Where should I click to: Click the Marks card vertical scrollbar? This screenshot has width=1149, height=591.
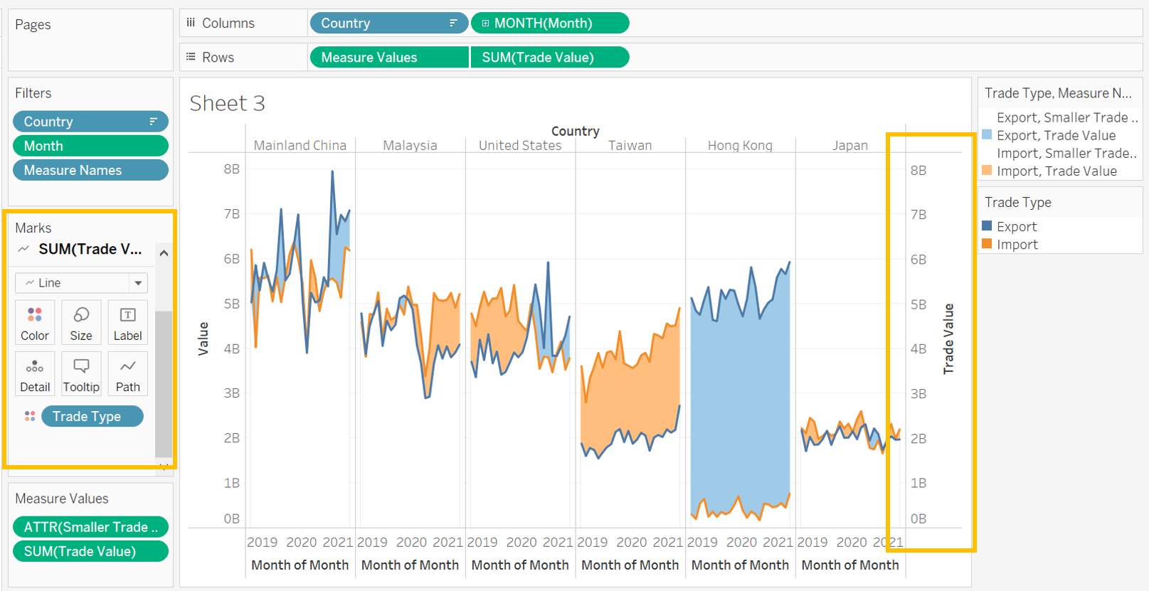pyautogui.click(x=164, y=383)
